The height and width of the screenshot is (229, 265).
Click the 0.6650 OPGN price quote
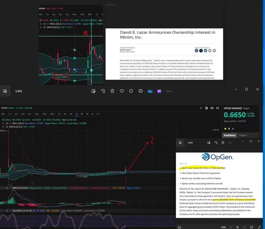pyautogui.click(x=235, y=115)
